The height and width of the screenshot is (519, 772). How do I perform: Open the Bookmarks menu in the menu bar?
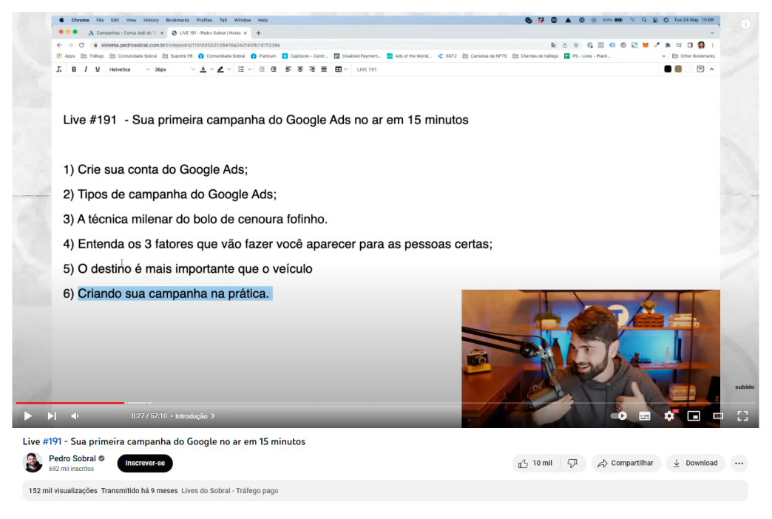[x=177, y=20]
